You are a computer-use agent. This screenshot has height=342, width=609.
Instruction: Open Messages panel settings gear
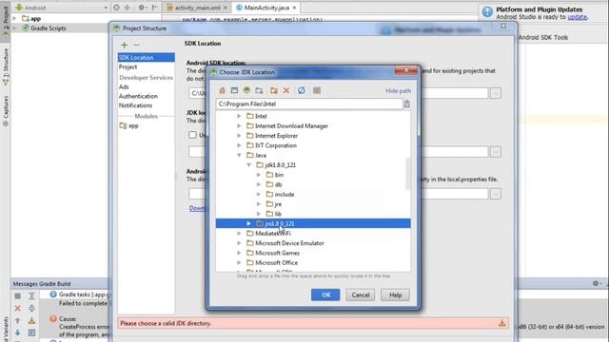596,283
